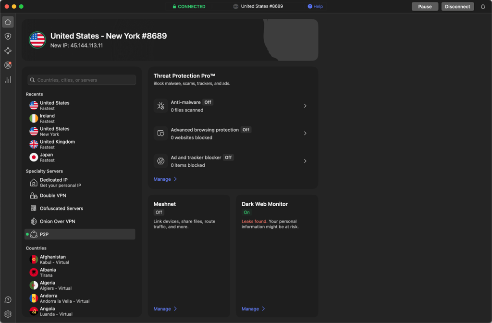Click the CONNECTED status indicator
Screen dimensions: 492x323
point(189,6)
